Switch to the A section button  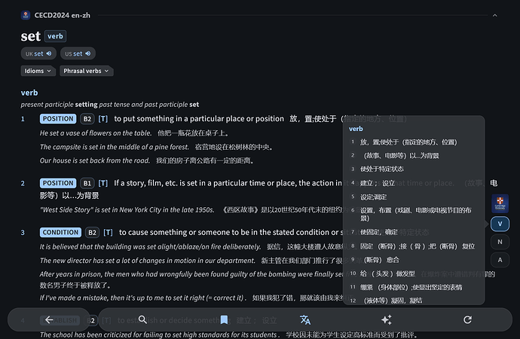pos(500,260)
